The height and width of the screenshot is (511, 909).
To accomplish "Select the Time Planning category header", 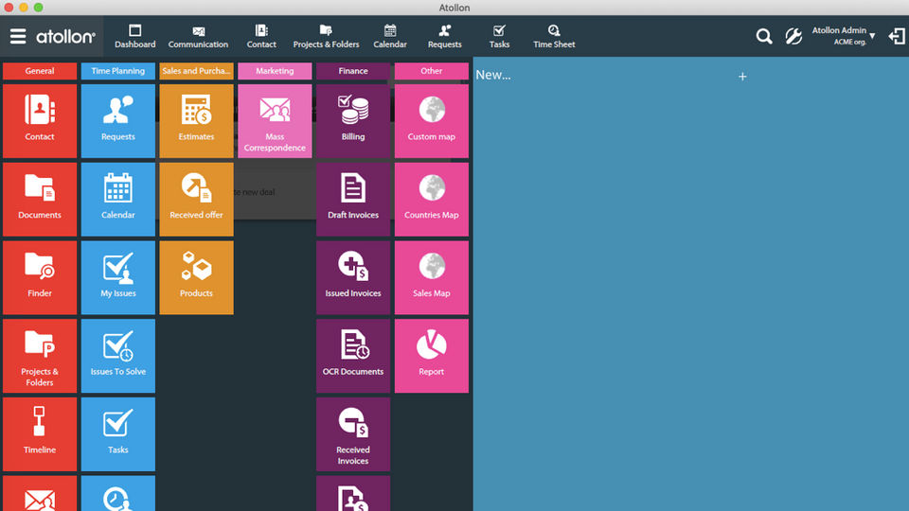I will 117,71.
